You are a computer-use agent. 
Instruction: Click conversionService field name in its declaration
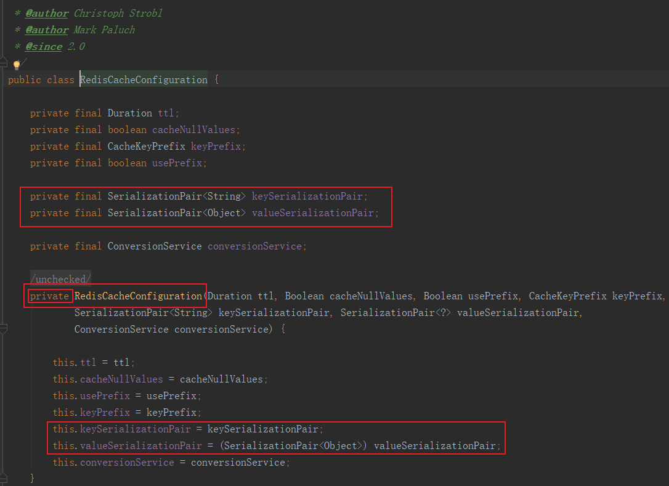254,246
